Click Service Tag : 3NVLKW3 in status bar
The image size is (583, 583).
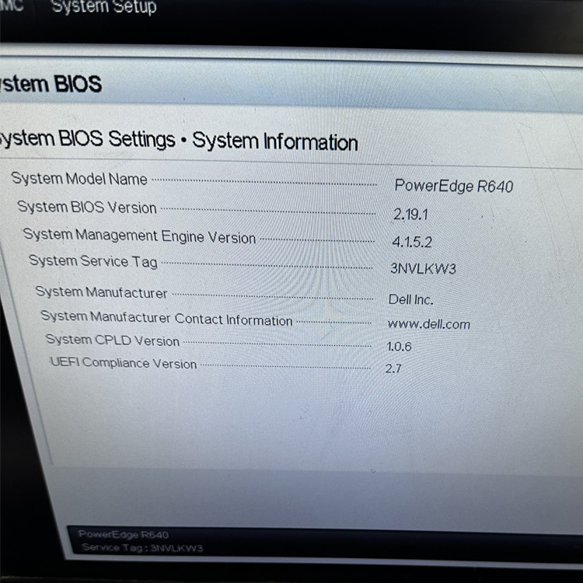142,548
